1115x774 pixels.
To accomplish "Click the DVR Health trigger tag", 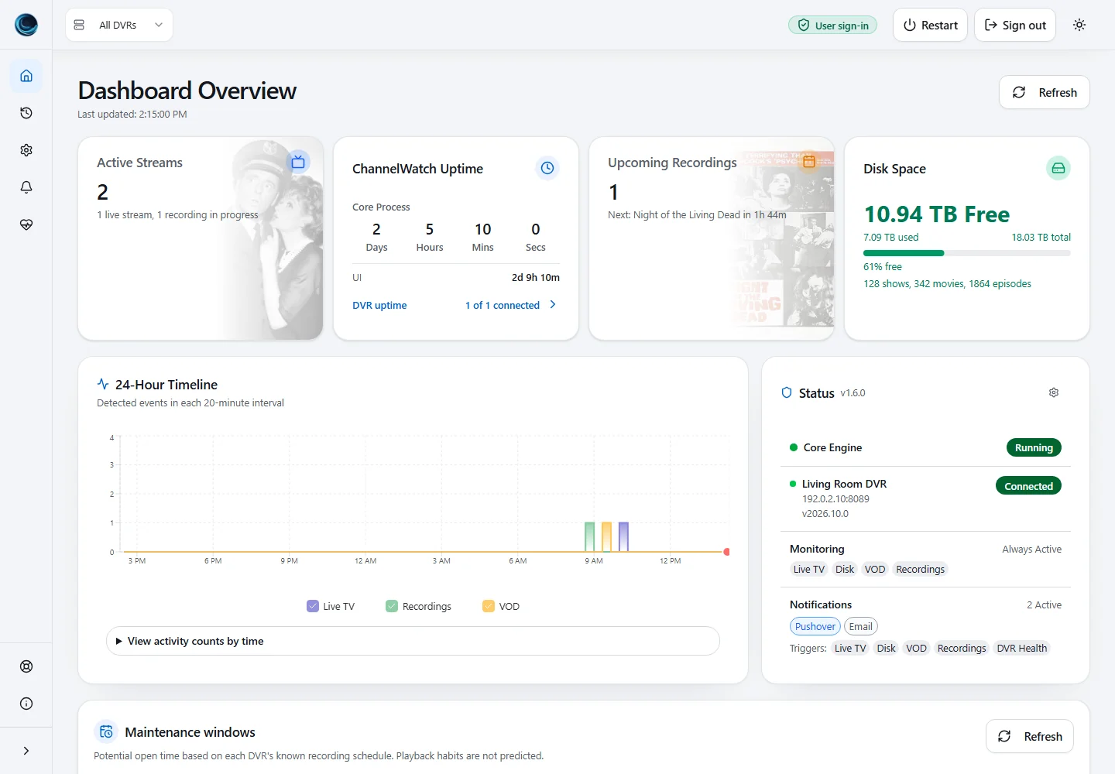I will click(1022, 649).
